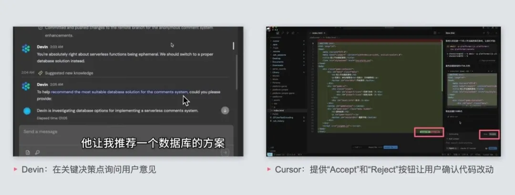Open the New chat tab in Cursor

point(450,33)
